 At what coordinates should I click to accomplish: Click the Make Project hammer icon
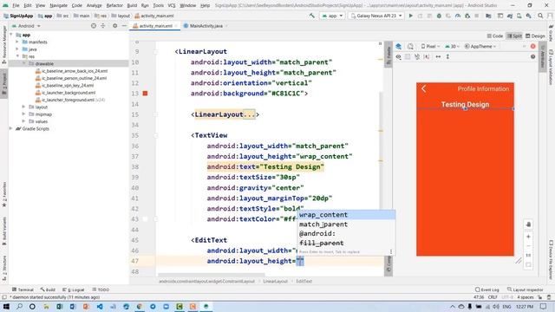pos(312,16)
